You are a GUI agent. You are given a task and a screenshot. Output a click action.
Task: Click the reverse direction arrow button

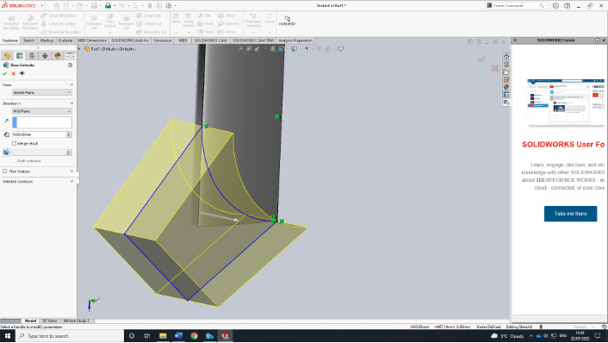pos(7,121)
